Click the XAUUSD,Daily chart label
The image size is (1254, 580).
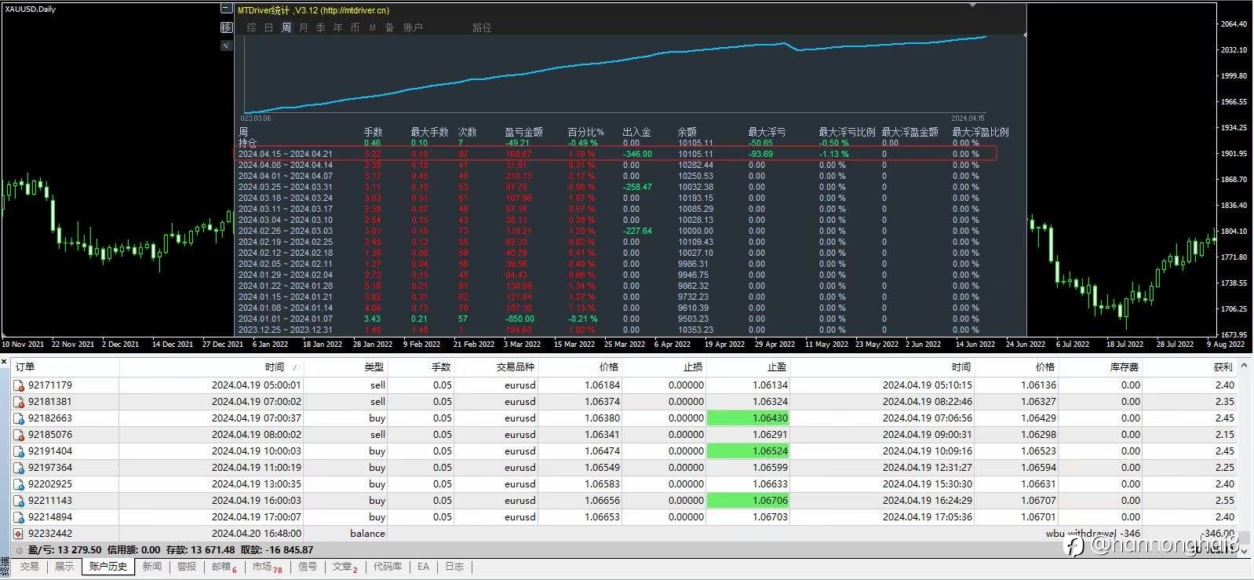[x=30, y=9]
